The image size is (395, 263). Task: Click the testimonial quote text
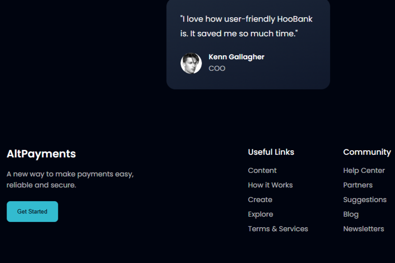pyautogui.click(x=245, y=26)
